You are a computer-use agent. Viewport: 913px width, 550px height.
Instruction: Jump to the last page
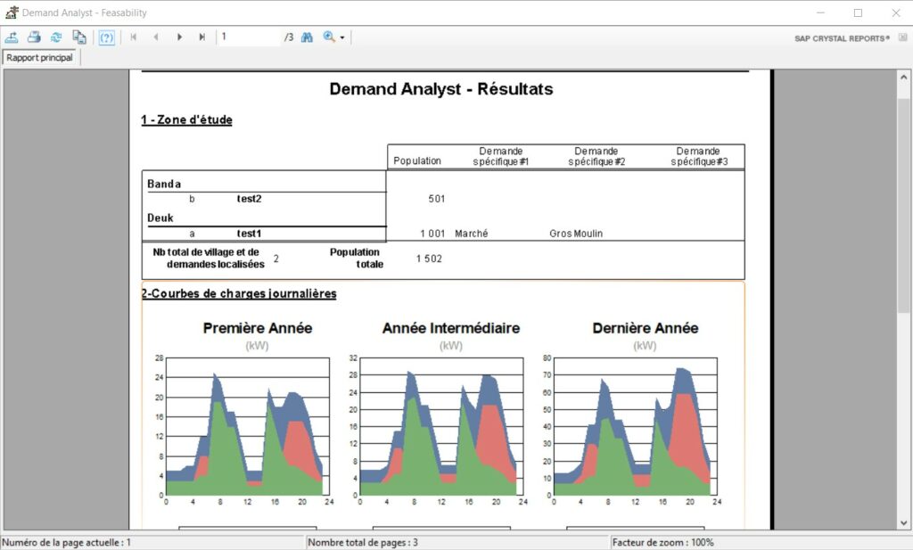tap(202, 37)
